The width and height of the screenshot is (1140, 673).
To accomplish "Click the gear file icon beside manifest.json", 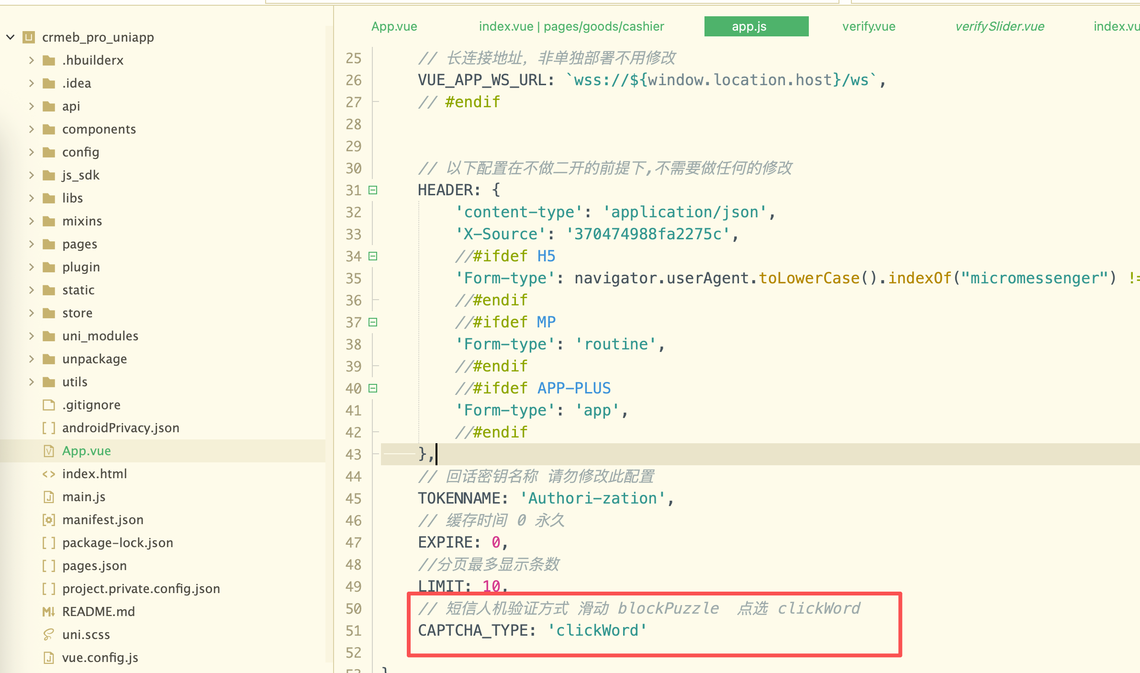I will pyautogui.click(x=49, y=520).
